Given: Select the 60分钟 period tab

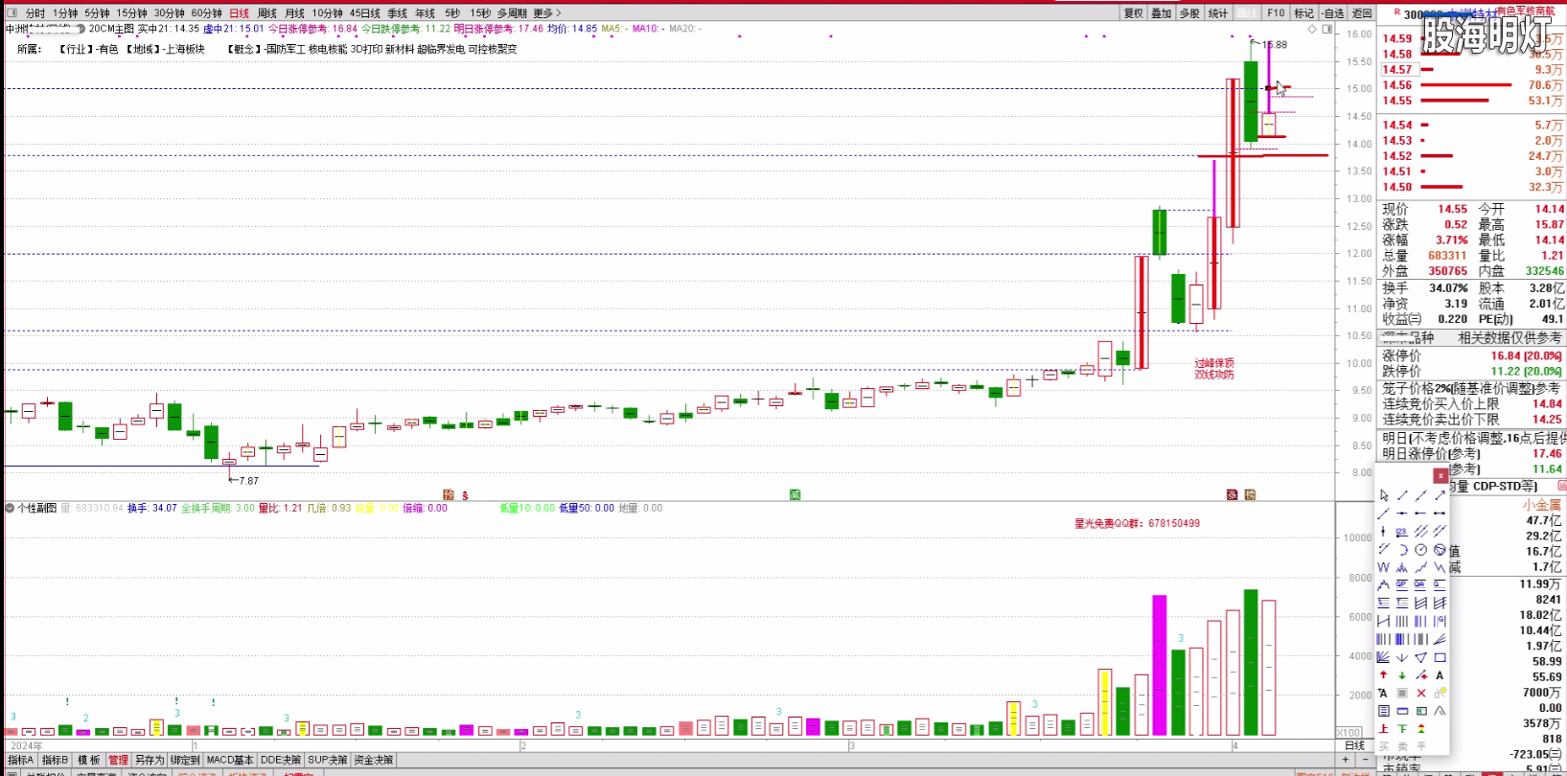Looking at the screenshot, I should (x=206, y=13).
